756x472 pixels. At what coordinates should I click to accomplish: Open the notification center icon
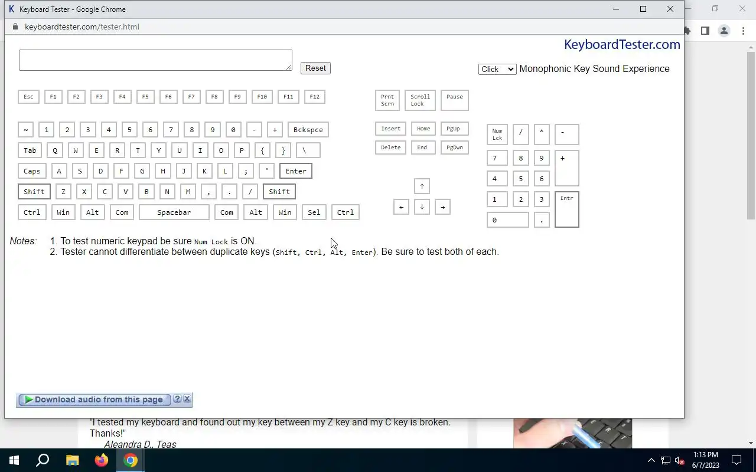[x=737, y=460]
